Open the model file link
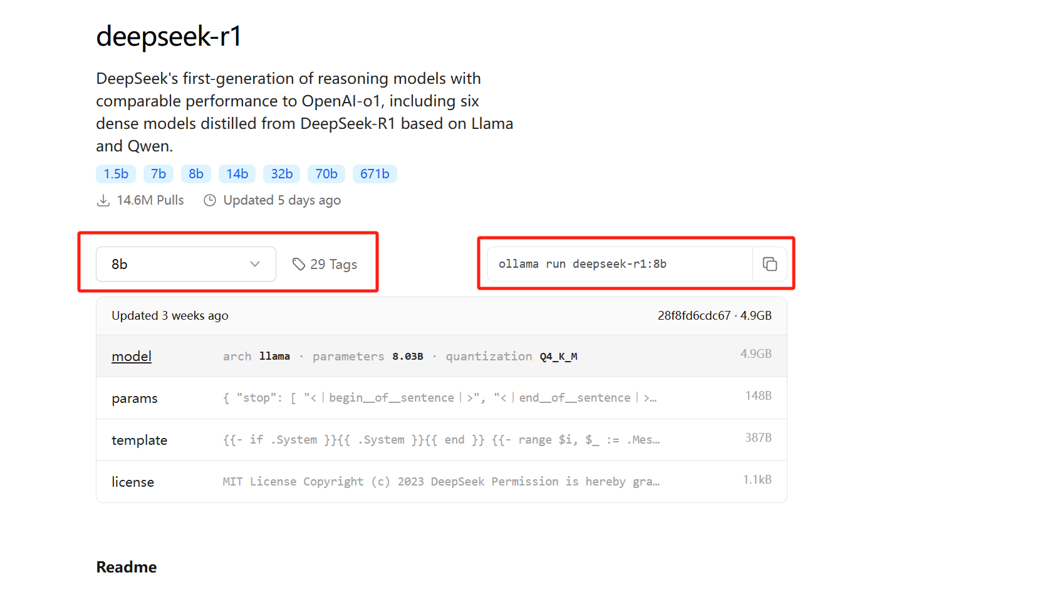 132,356
